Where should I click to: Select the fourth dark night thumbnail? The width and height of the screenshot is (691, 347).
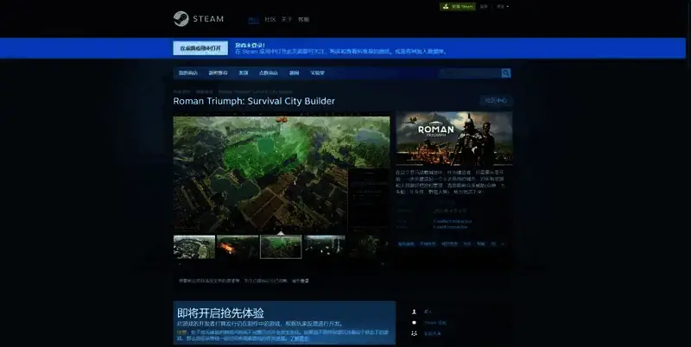click(x=325, y=247)
